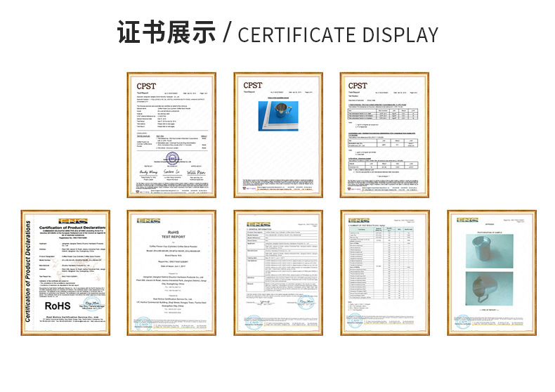Click the CPST logo on the cup-photo certificate
This screenshot has height=392, width=555.
[253, 85]
